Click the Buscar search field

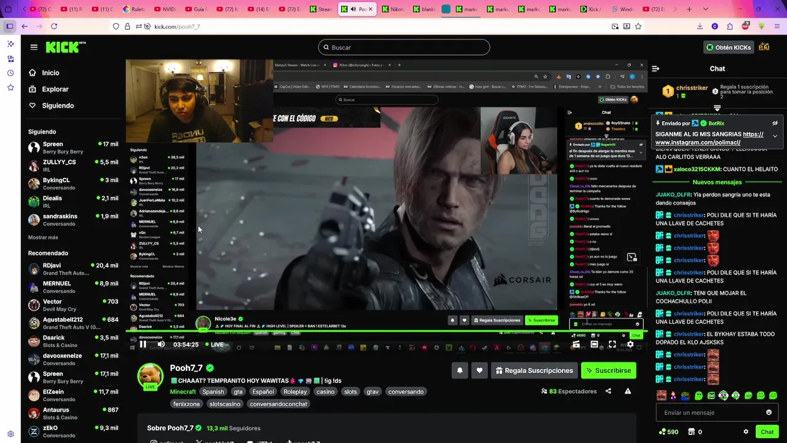tap(404, 47)
